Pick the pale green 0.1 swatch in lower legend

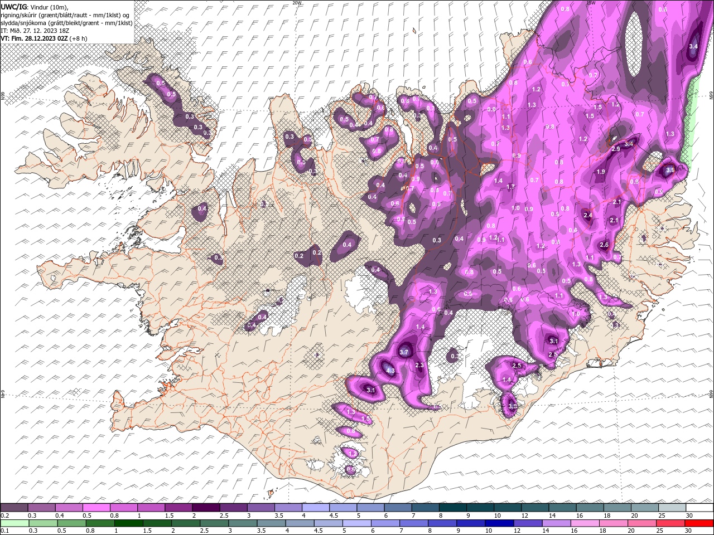click(15, 523)
